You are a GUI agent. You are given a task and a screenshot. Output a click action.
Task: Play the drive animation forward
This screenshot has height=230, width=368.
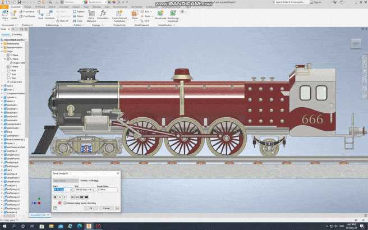56,197
